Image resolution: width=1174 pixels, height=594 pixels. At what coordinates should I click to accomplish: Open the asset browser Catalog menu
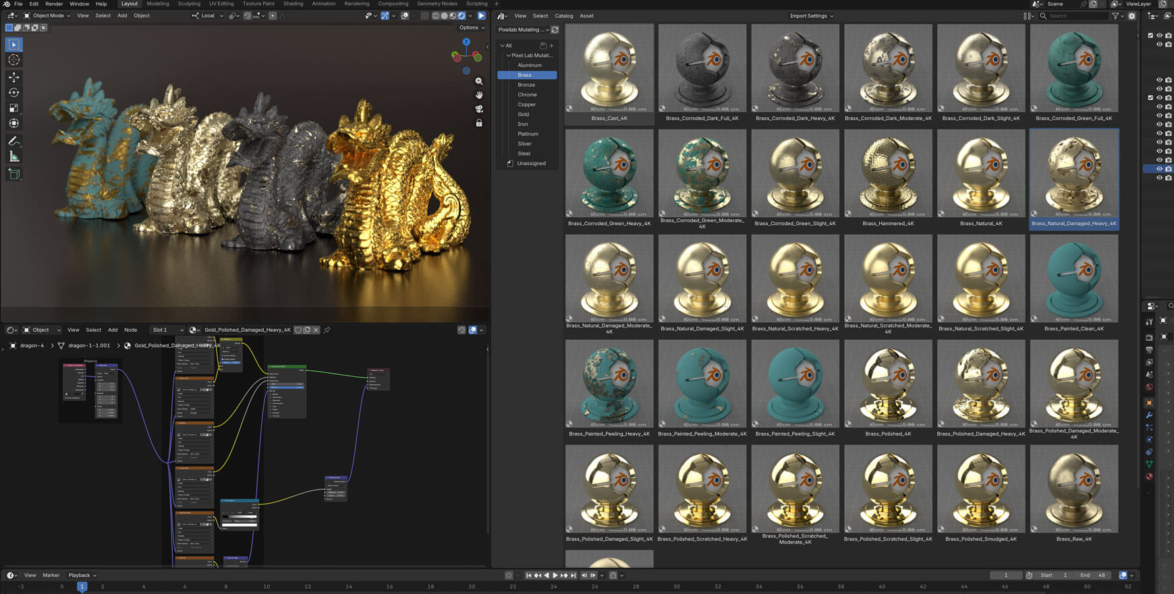coord(564,16)
